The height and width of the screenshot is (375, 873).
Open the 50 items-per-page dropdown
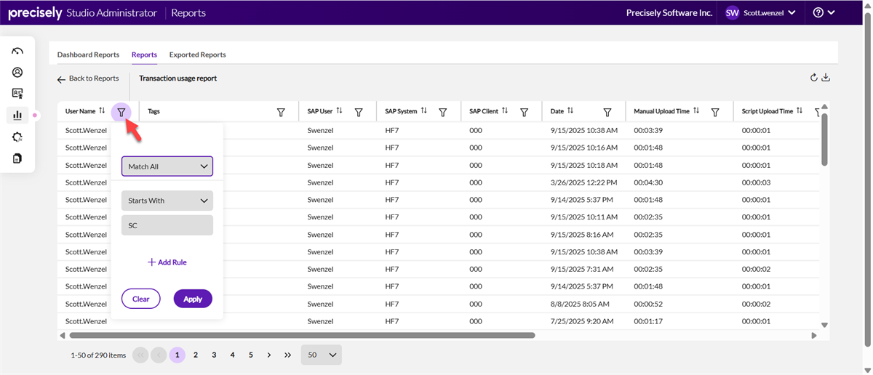click(x=322, y=355)
